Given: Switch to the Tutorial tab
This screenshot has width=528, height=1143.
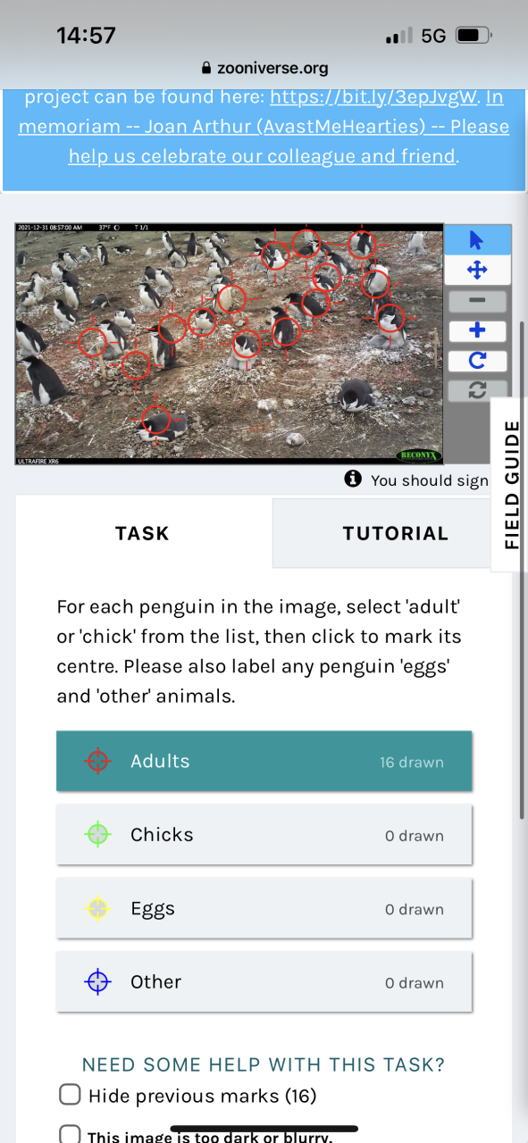Looking at the screenshot, I should coord(395,533).
